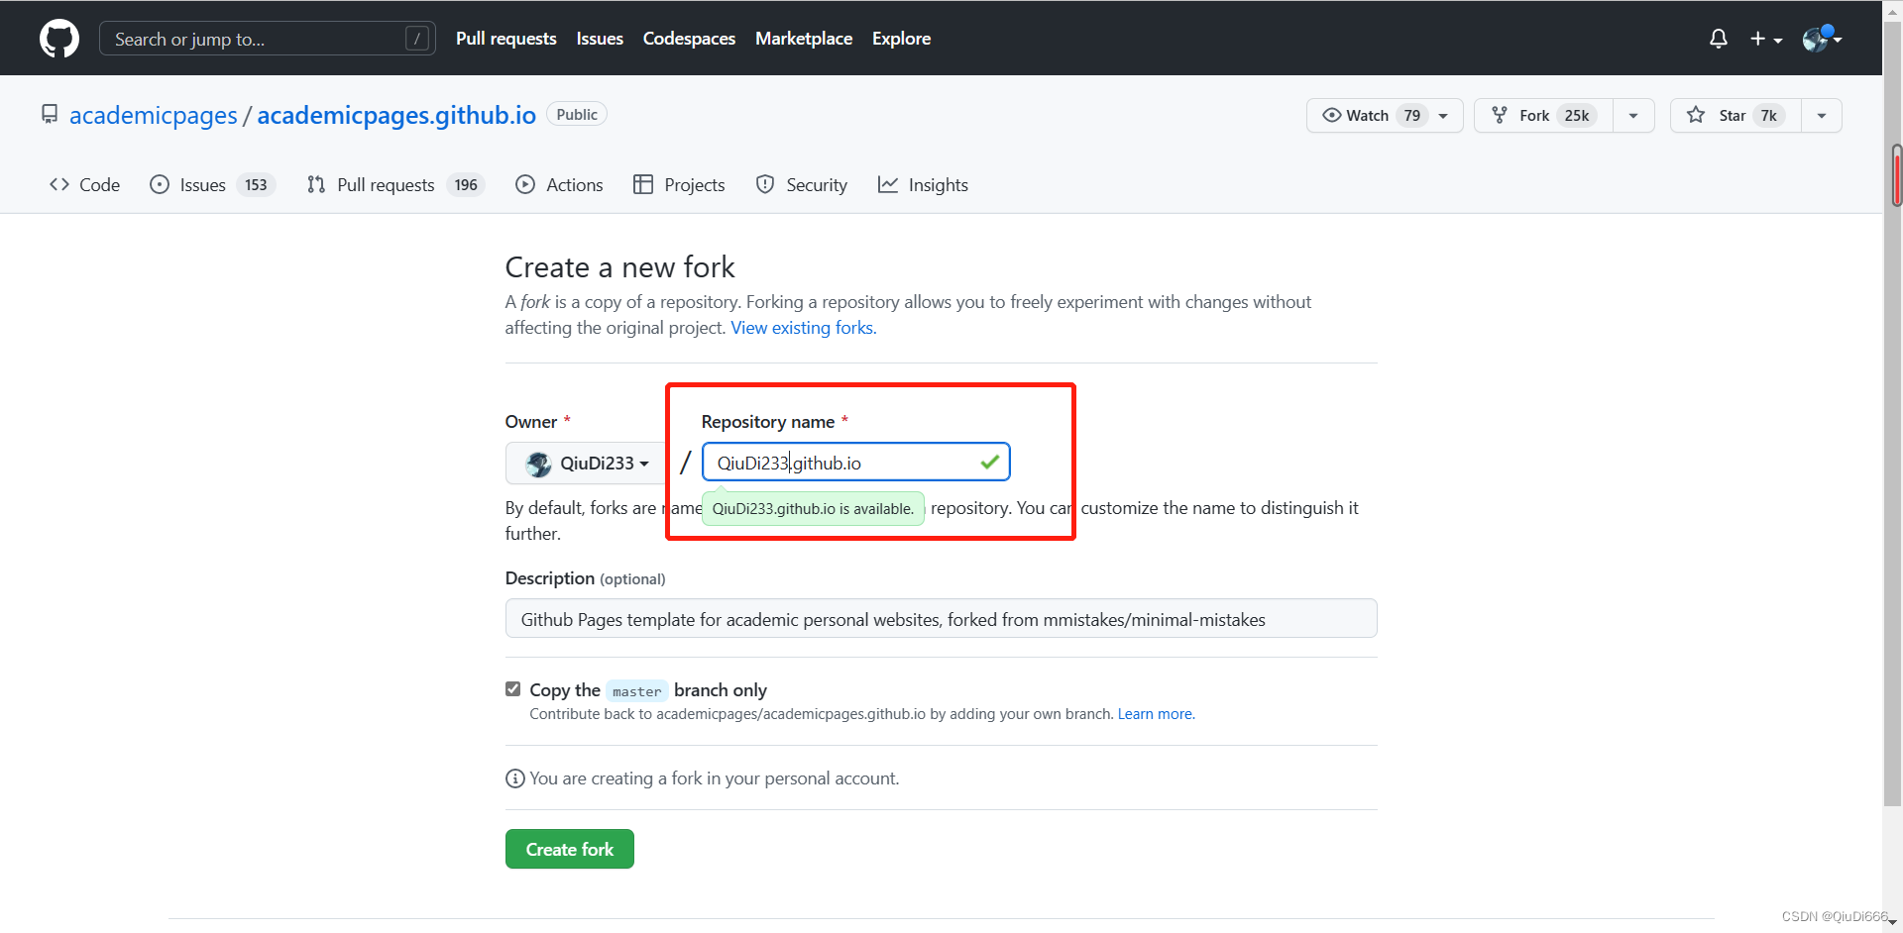Click the Pull requests branch icon in tabs
The image size is (1903, 933).
coord(316,185)
